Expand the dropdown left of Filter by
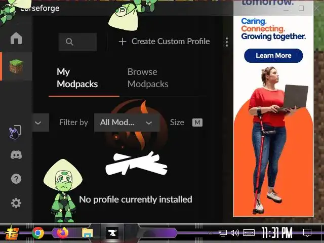This screenshot has width=324, height=243. (x=40, y=123)
